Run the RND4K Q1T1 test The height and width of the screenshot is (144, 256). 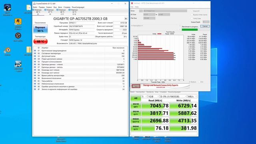coord(136,128)
